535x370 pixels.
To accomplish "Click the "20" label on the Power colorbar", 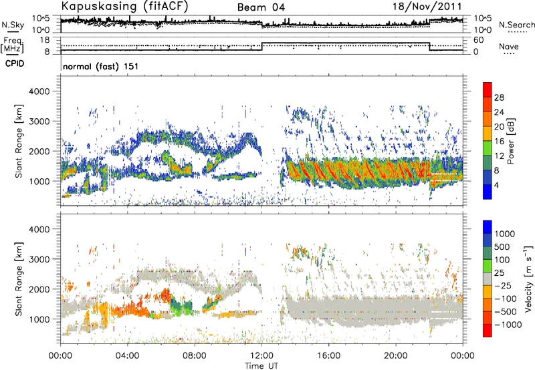I will [499, 127].
